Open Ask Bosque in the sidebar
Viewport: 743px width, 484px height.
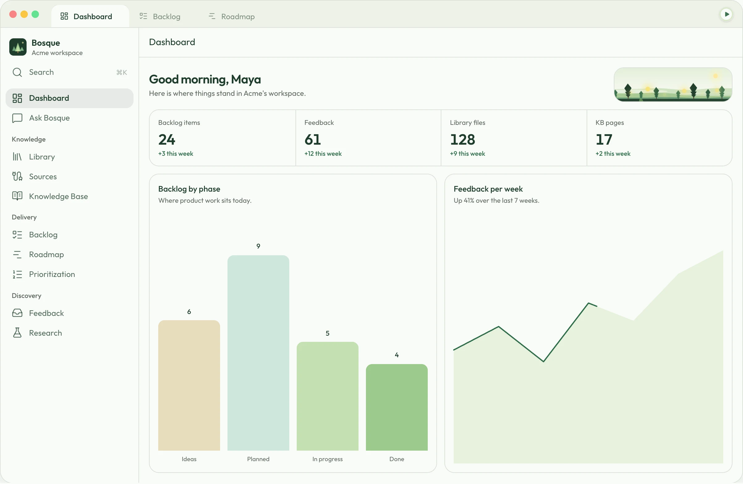point(70,118)
